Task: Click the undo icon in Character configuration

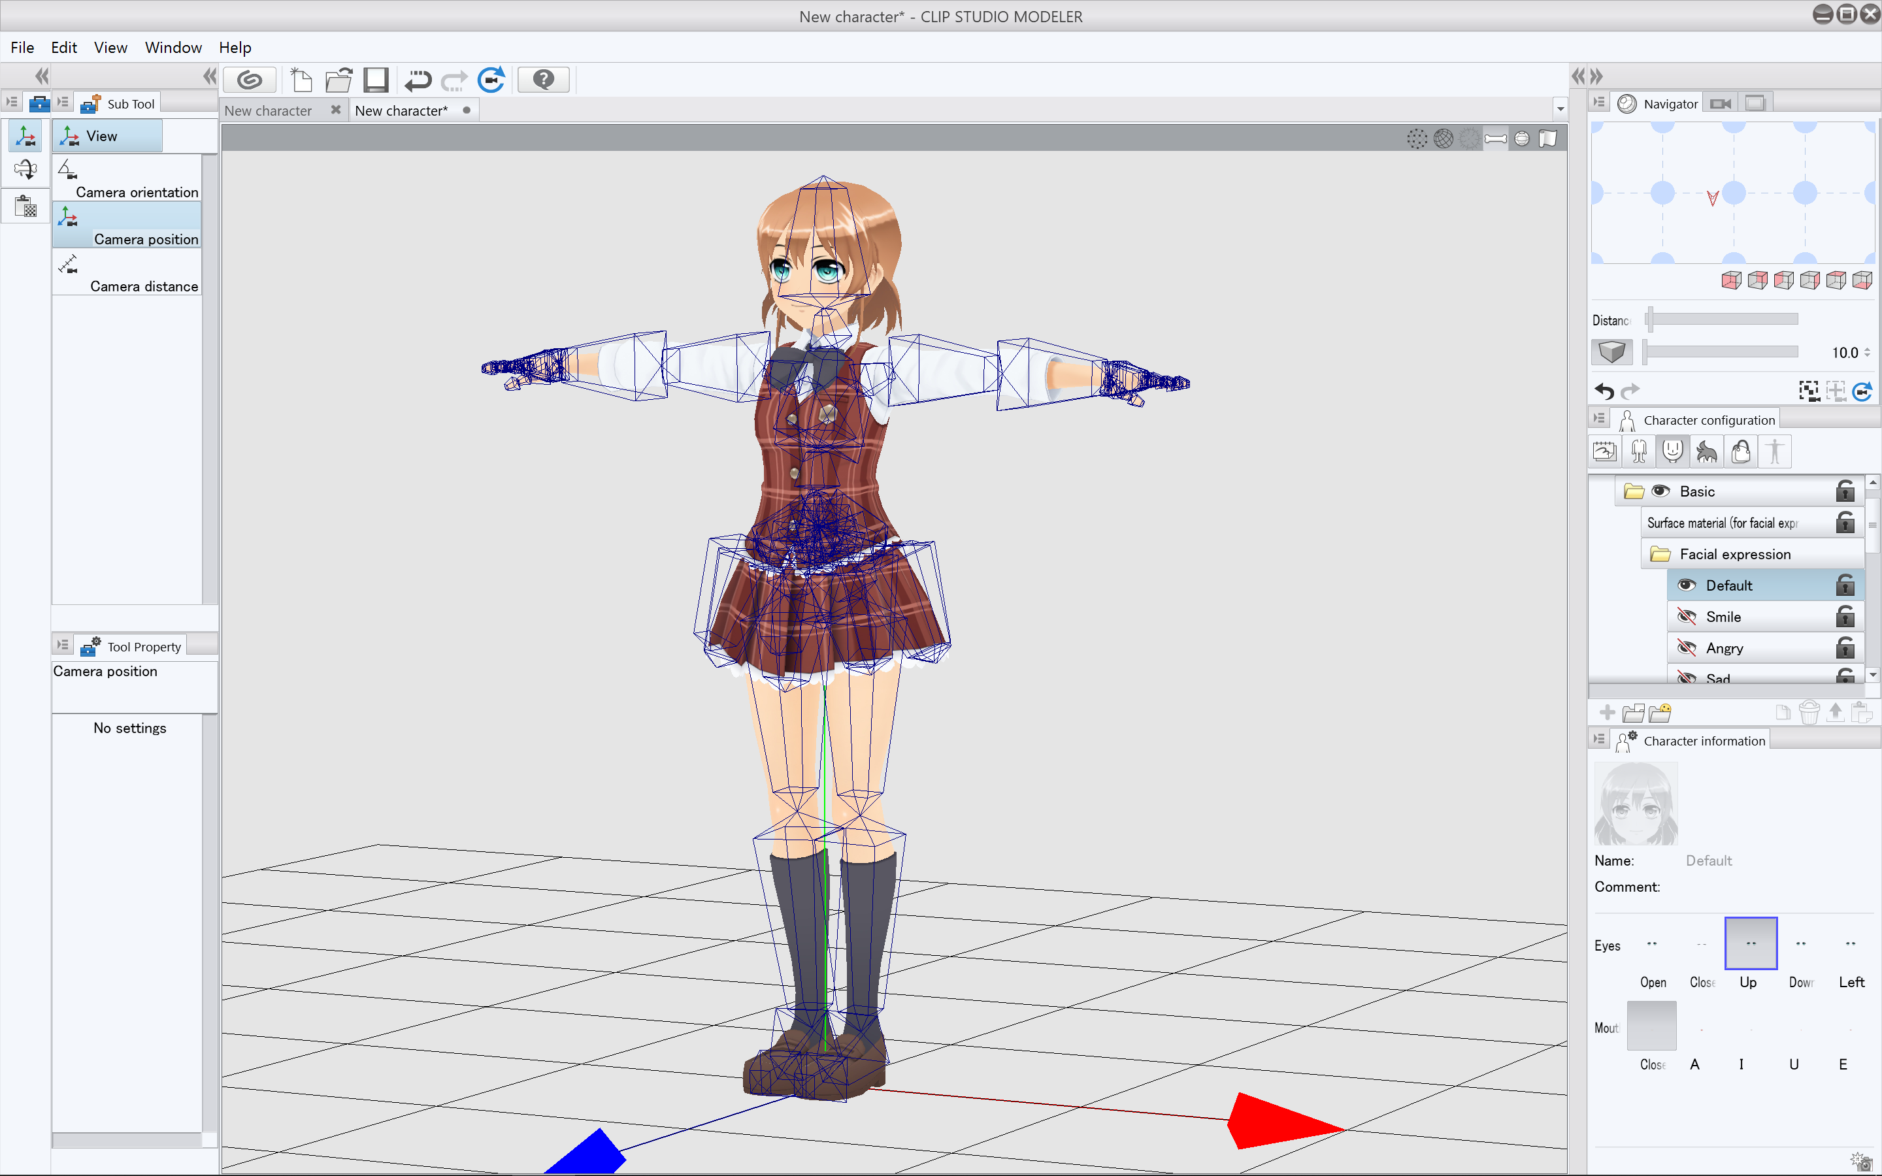Action: [1603, 390]
